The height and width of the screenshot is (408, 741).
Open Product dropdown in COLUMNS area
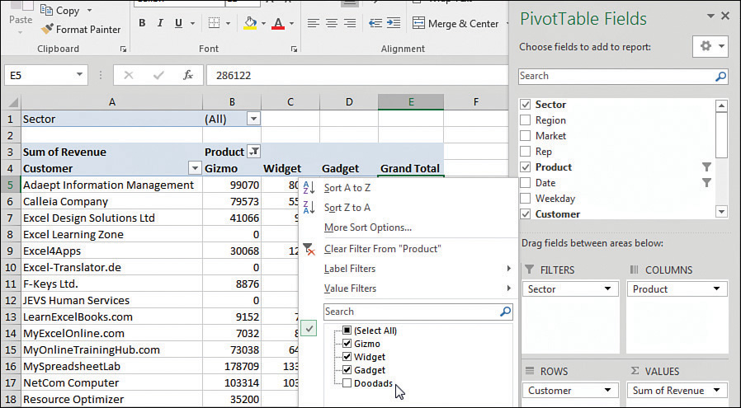click(717, 288)
